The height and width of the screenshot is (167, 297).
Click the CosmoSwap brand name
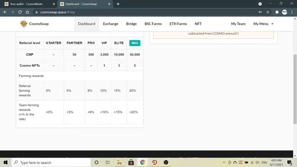click(39, 24)
